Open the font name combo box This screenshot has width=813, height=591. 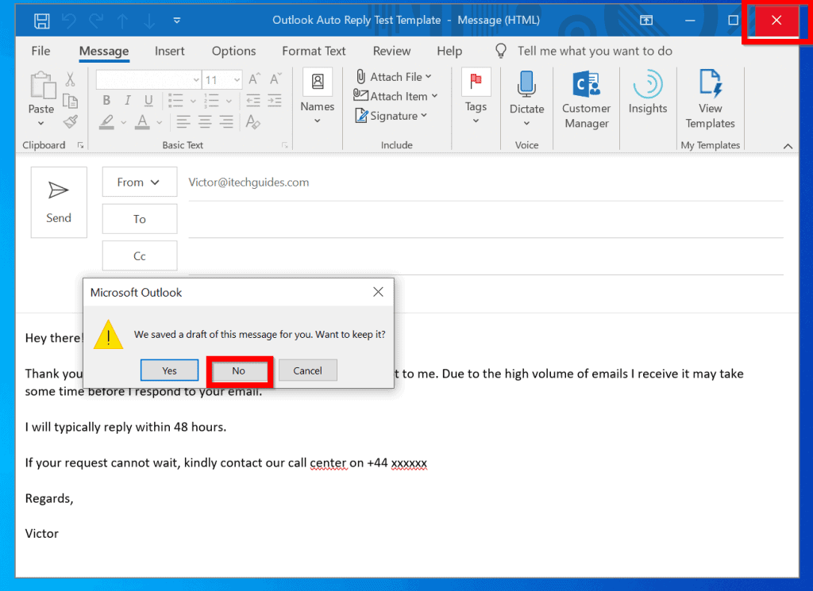click(x=148, y=80)
